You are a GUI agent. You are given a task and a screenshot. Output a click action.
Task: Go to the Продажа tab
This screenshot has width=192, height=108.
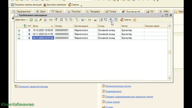point(93,11)
